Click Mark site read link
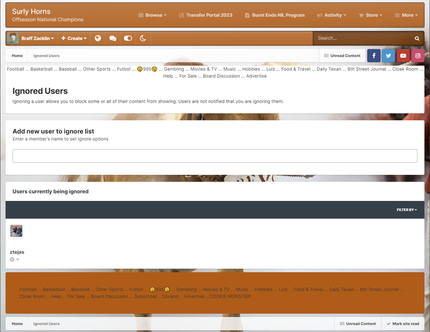430x332 pixels. (x=402, y=324)
